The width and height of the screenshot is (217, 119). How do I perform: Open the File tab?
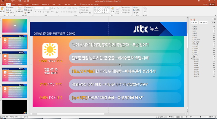[x=2, y=5]
